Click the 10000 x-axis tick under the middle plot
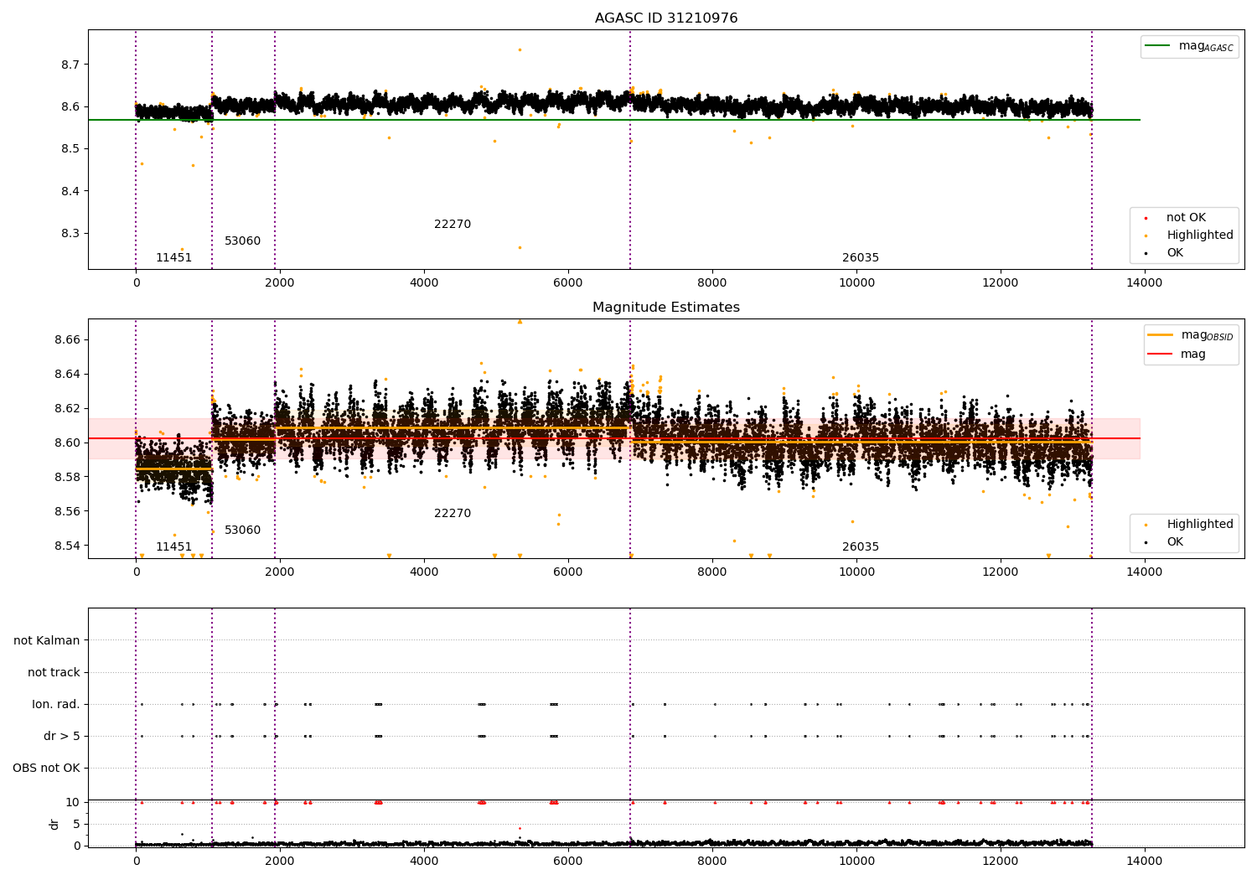 [x=856, y=572]
